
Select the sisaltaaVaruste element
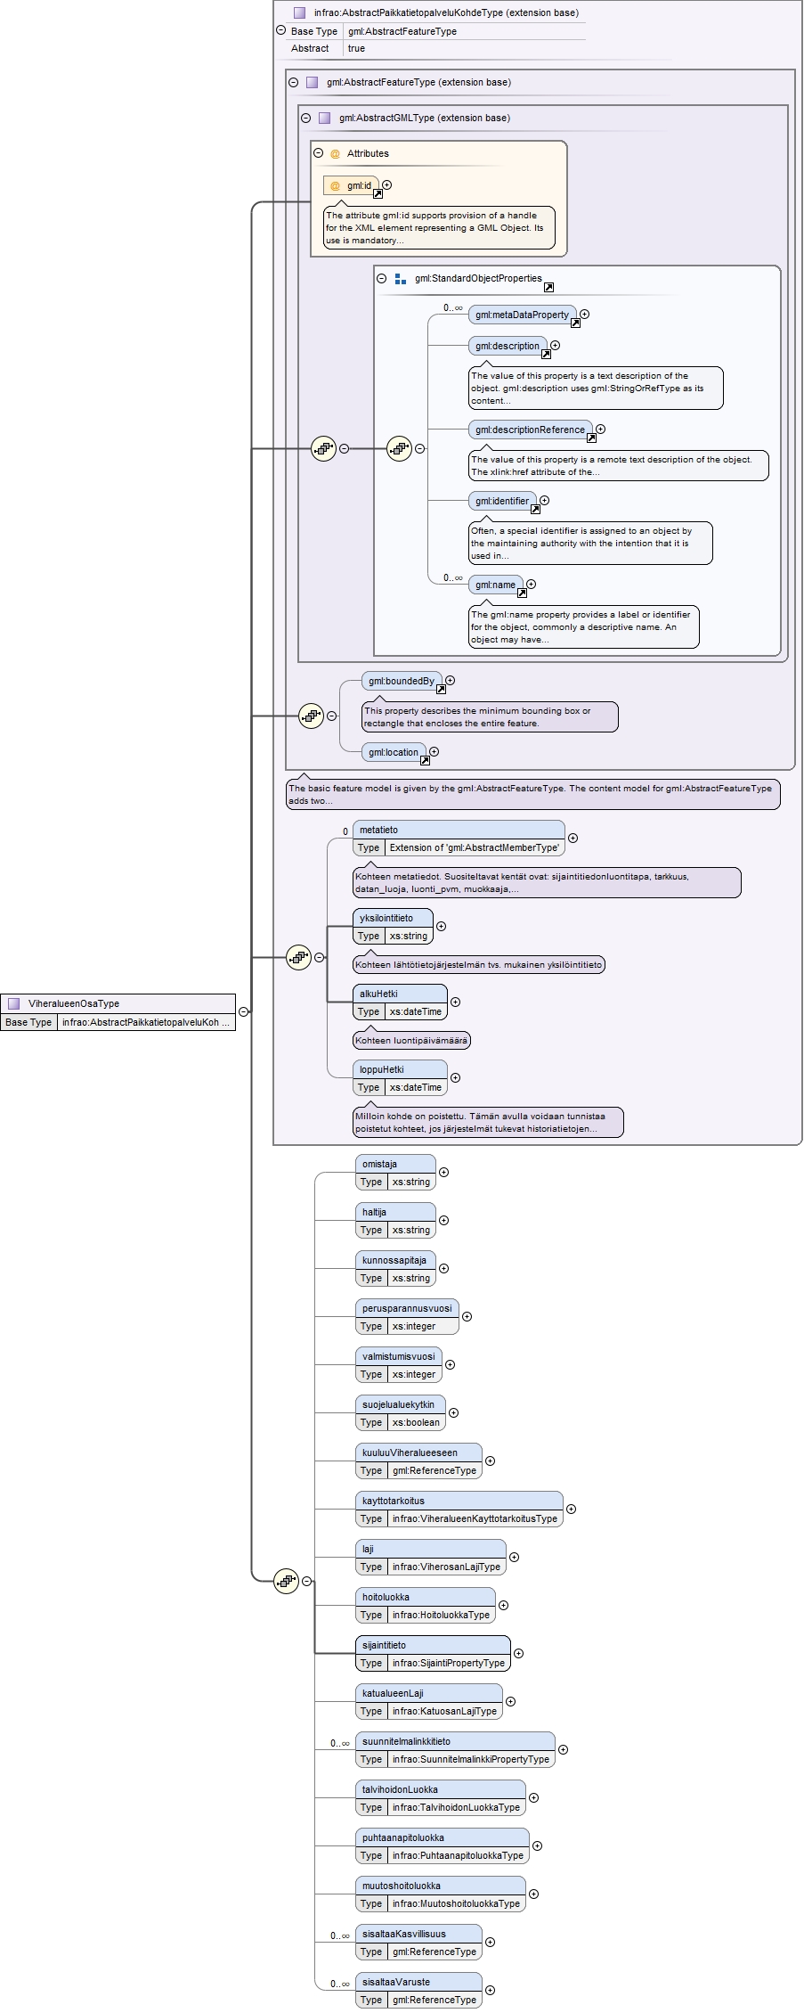point(418,1991)
